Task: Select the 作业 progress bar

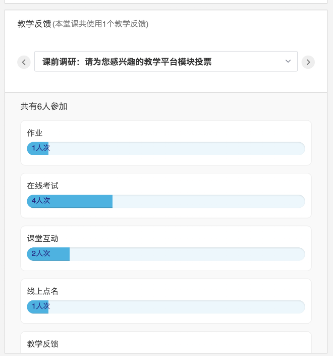Action: (x=166, y=149)
